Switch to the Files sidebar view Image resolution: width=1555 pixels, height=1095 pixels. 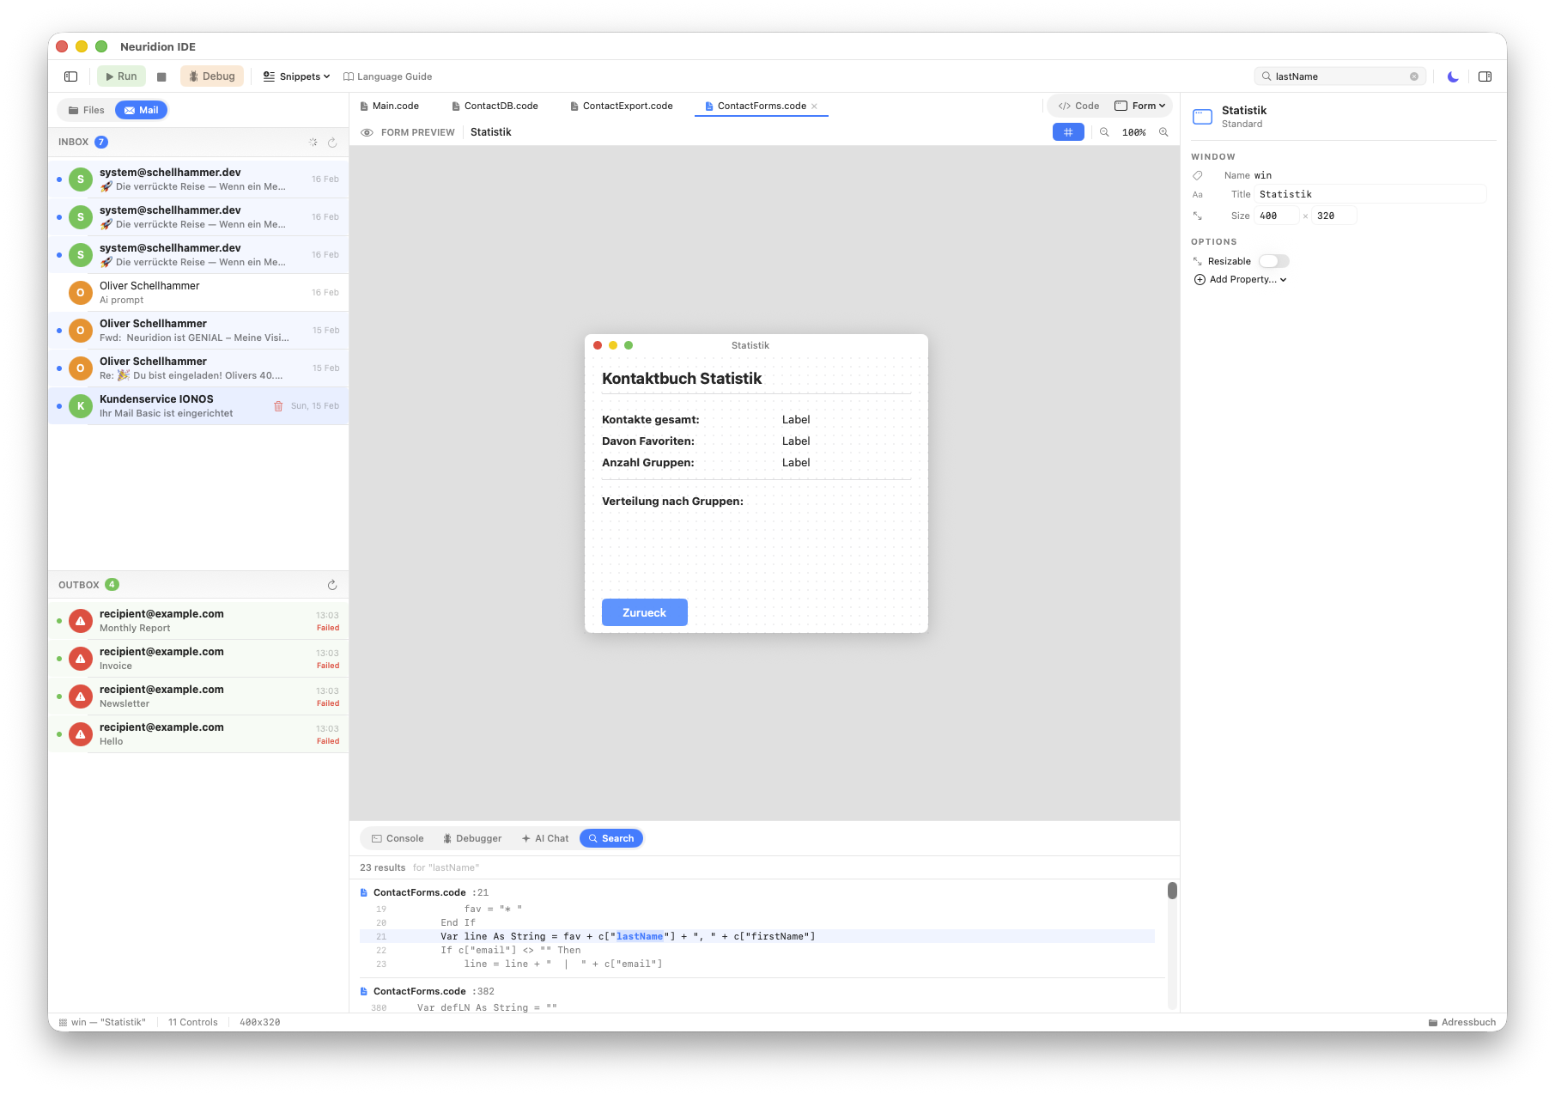(x=86, y=110)
